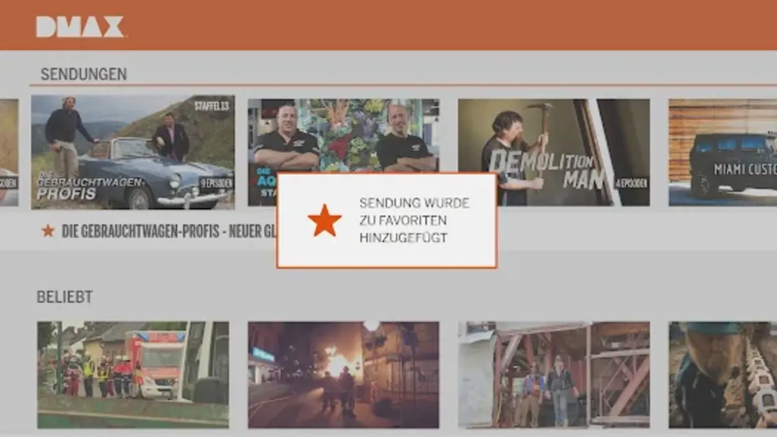Click the star beside Gebrauchtwagen-Profis title
Image resolution: width=777 pixels, height=437 pixels.
pyautogui.click(x=48, y=230)
